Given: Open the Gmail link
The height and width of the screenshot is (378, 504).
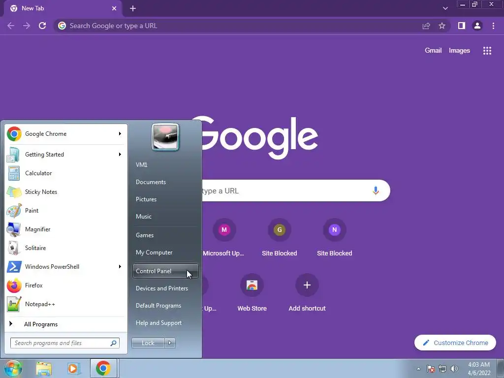Looking at the screenshot, I should point(433,51).
